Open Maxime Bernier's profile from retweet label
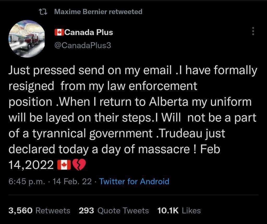Viewport: 267px width, 224px height. (x=98, y=11)
